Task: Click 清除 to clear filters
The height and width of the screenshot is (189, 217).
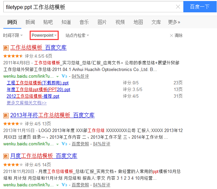Action: (176, 35)
